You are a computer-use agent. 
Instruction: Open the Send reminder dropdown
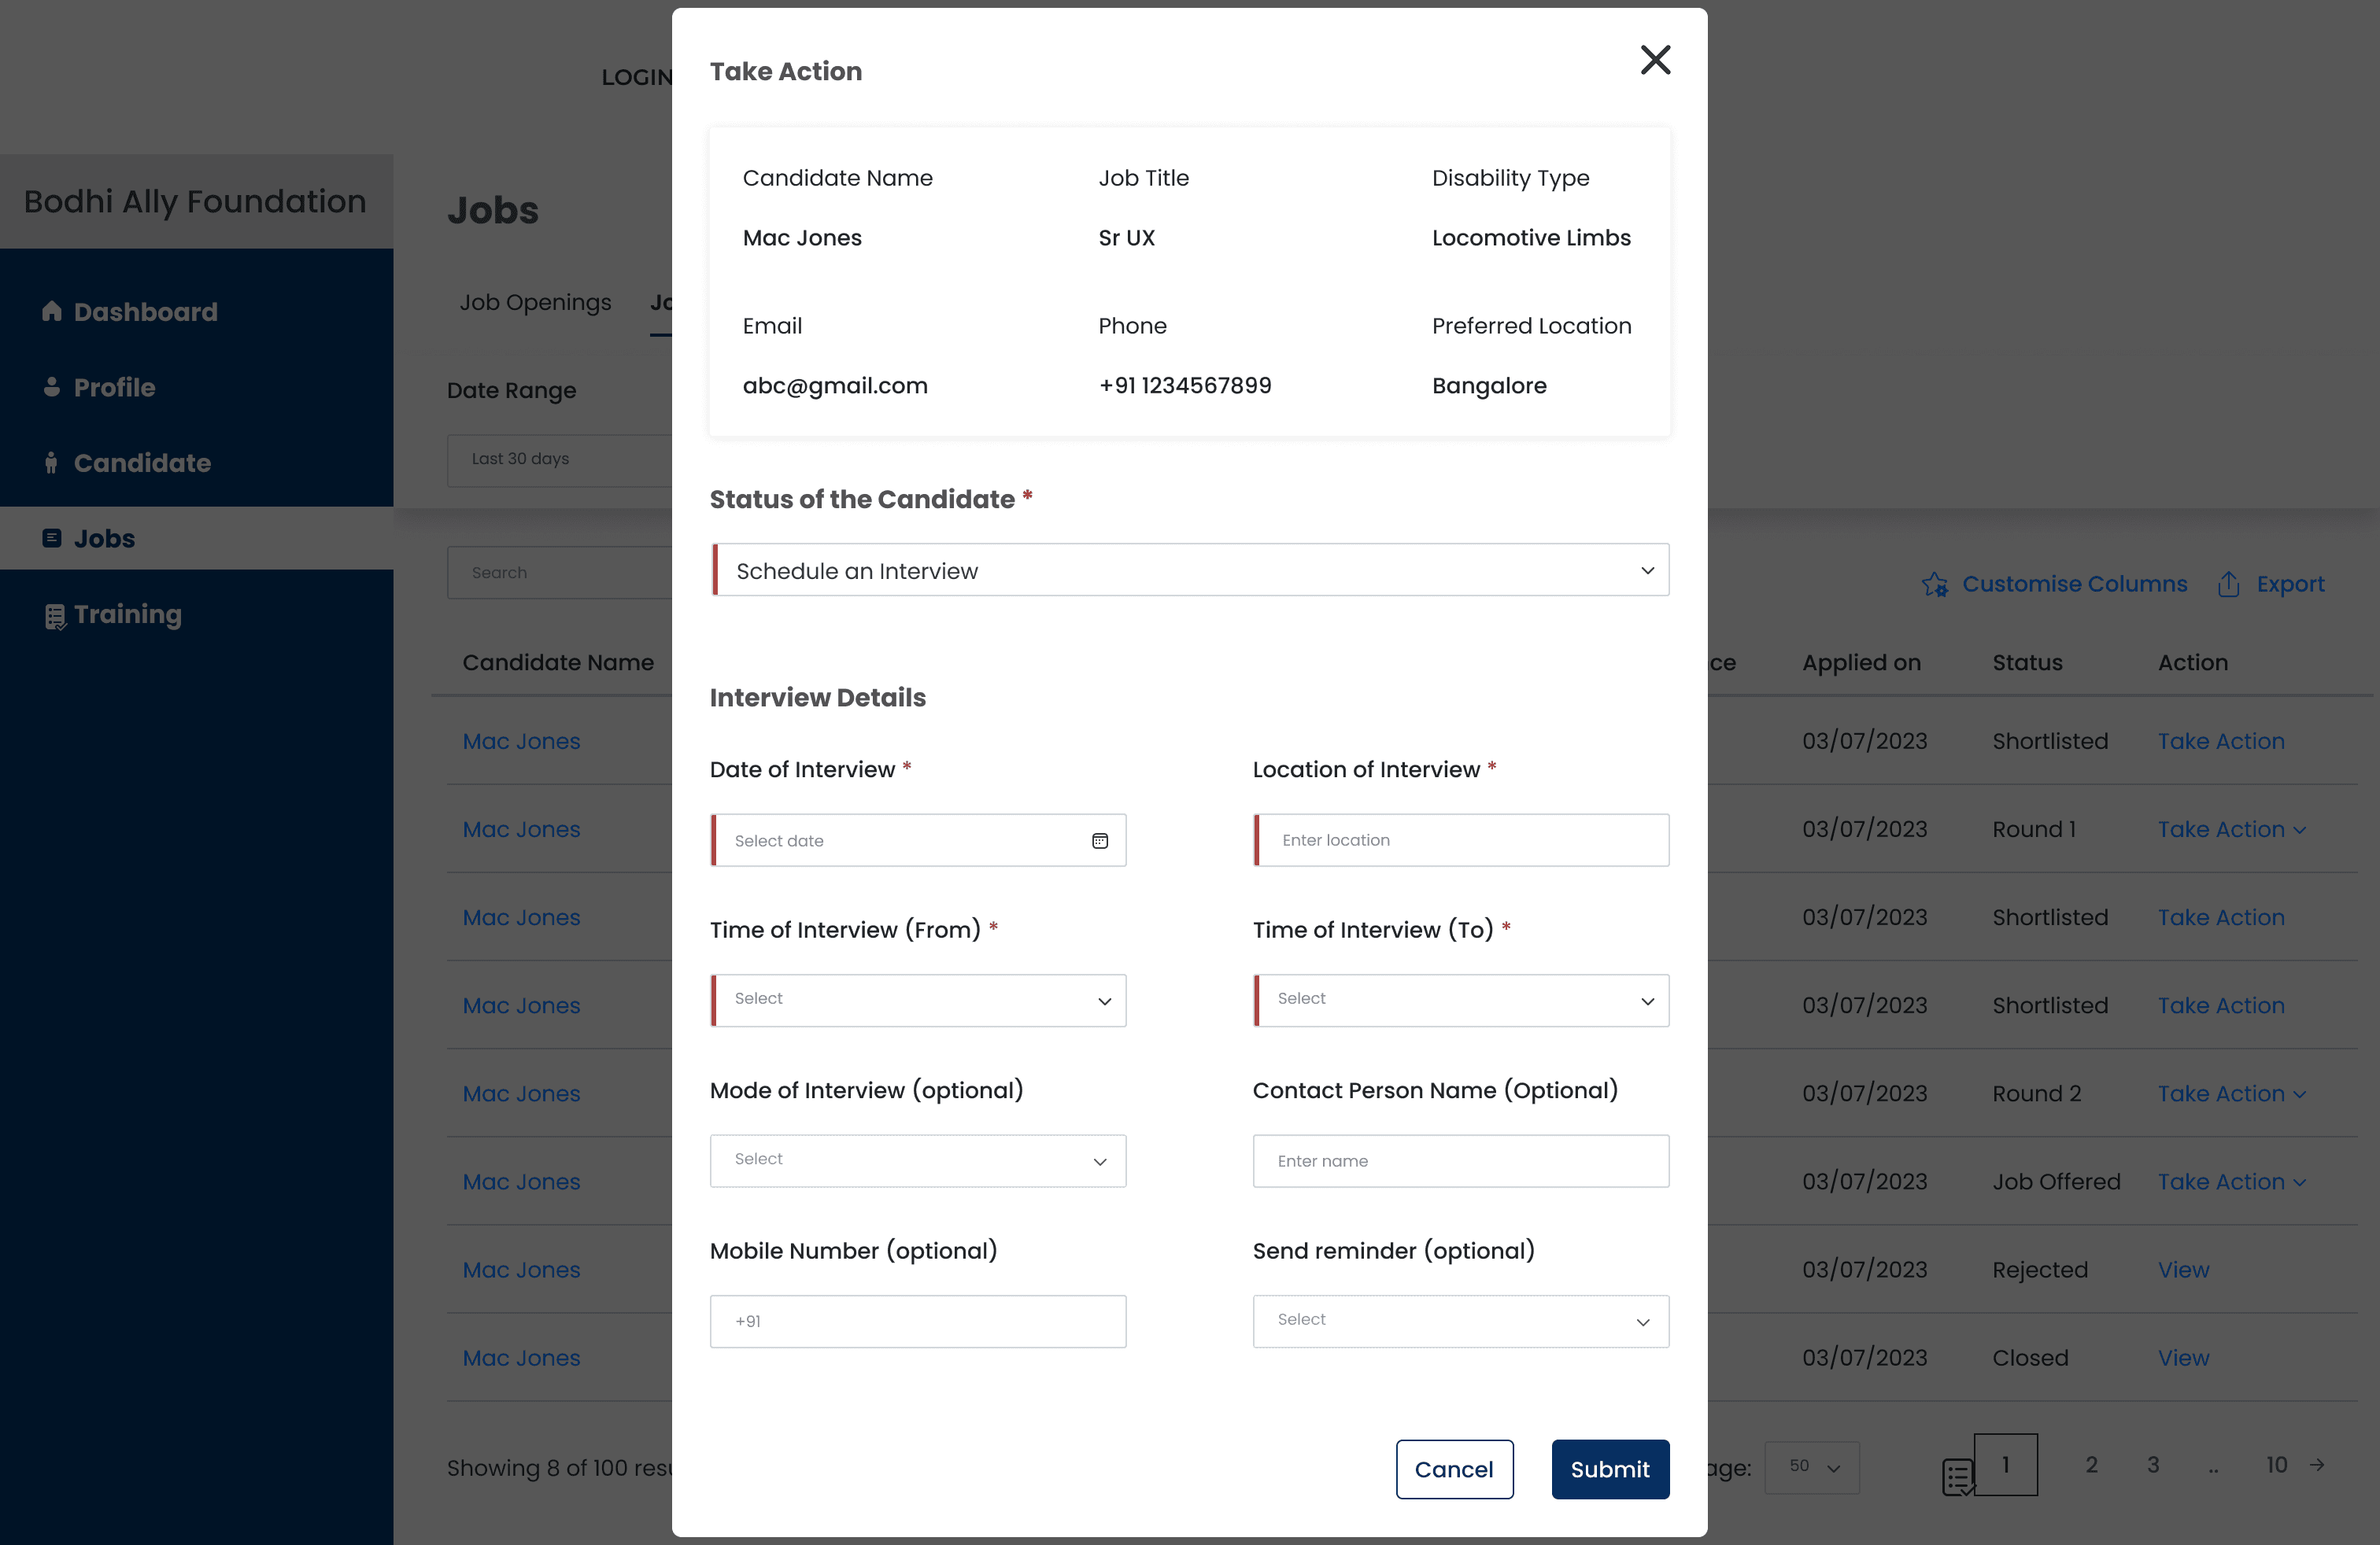click(1460, 1321)
